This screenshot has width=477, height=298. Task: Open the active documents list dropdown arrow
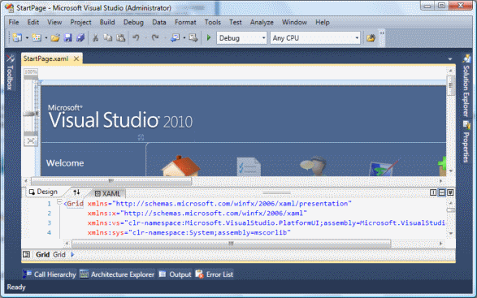click(x=450, y=59)
